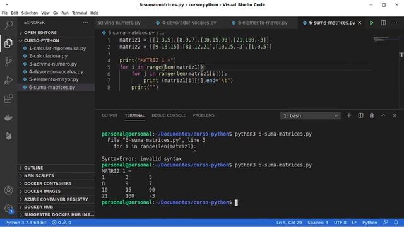Split the terminal panel

pyautogui.click(x=360, y=115)
